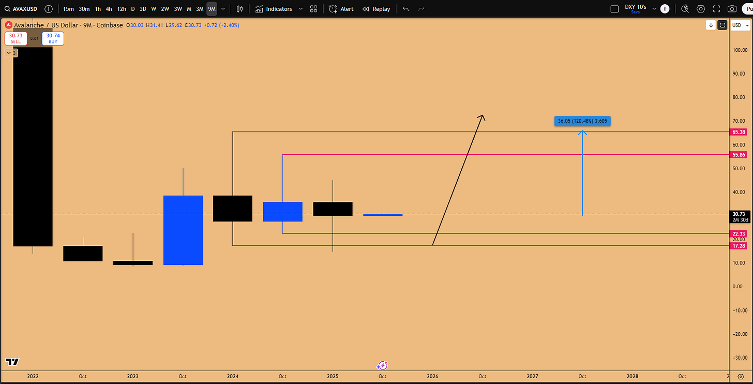Expand favorite indicators dropdown arrow
This screenshot has width=753, height=384.
tap(300, 9)
